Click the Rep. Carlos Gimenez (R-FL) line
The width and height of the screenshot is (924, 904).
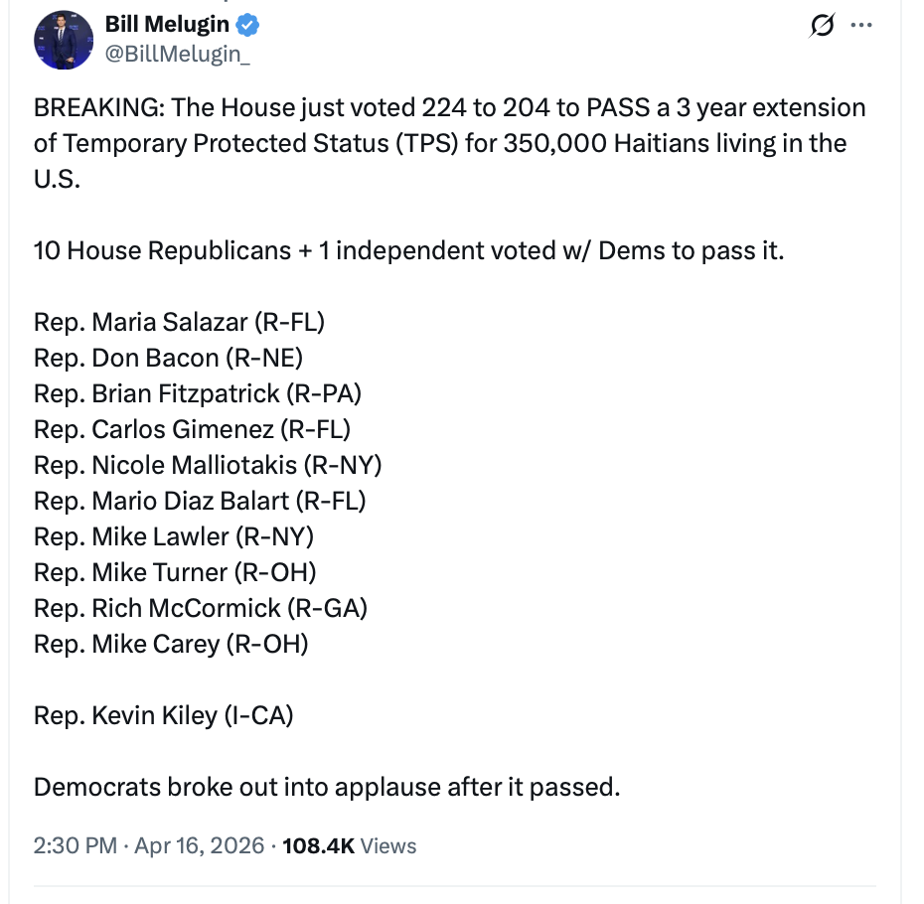[193, 429]
